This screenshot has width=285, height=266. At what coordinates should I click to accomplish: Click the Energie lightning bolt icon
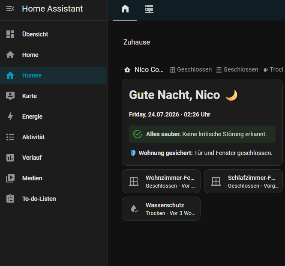[10, 117]
